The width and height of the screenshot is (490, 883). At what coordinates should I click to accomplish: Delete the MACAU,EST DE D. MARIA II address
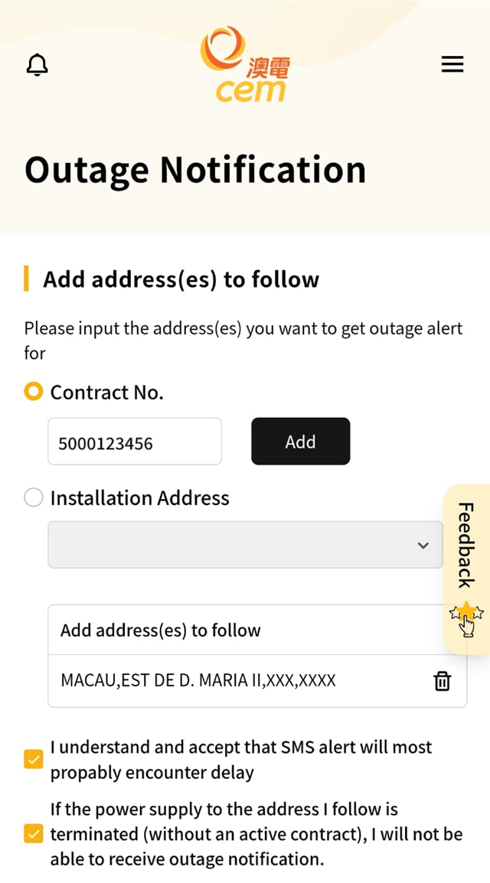click(442, 681)
